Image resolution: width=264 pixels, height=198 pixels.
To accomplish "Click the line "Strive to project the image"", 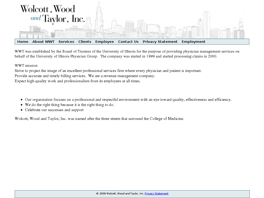I will coord(108,71).
